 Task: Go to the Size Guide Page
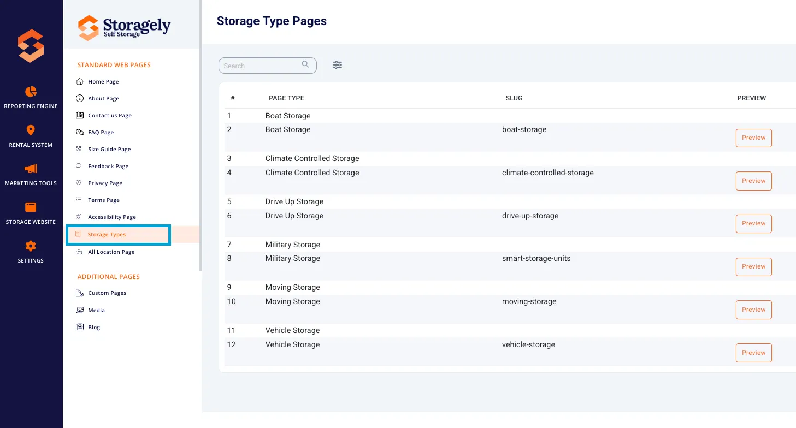[x=109, y=150]
